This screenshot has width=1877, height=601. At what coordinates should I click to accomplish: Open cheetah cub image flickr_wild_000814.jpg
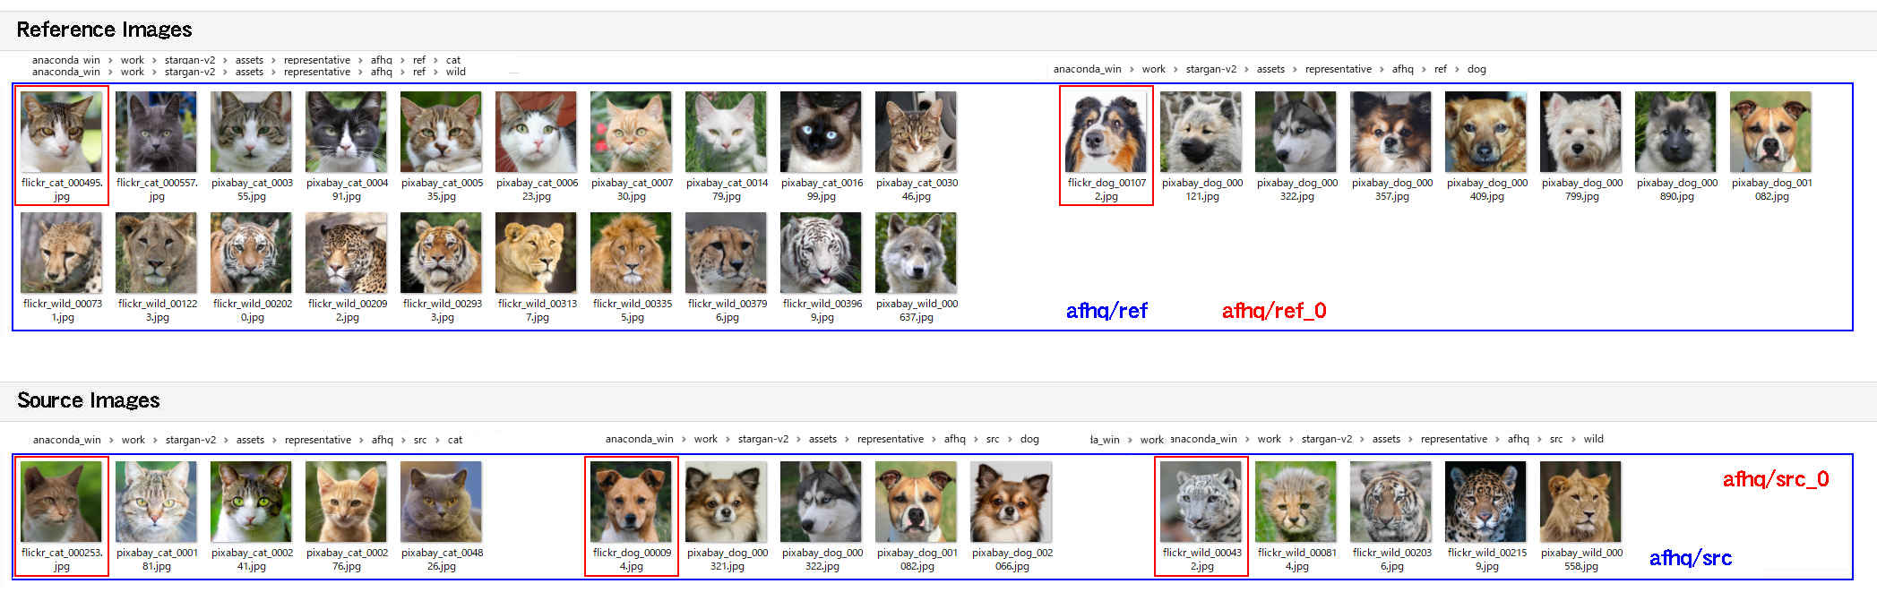1296,502
